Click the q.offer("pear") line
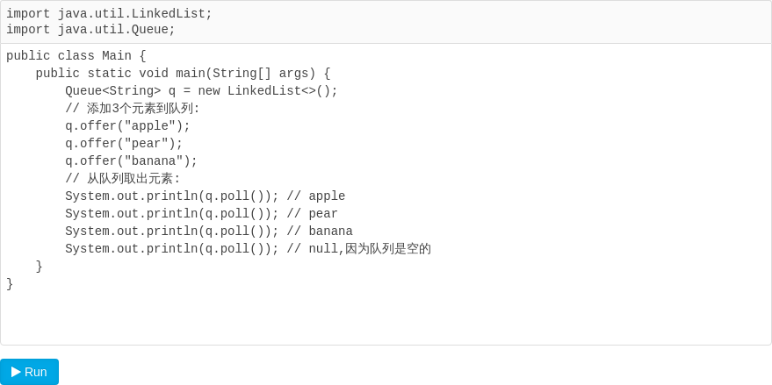This screenshot has height=385, width=772. point(124,144)
